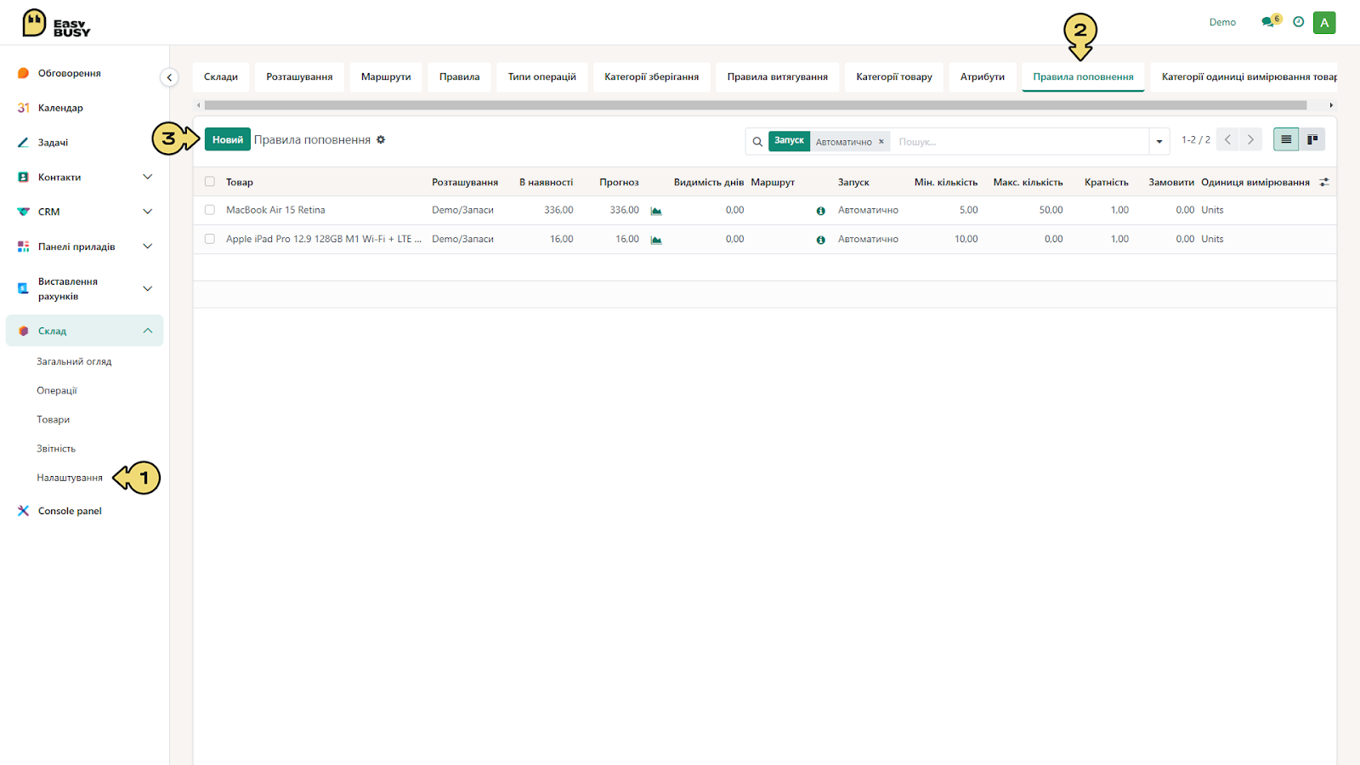The height and width of the screenshot is (765, 1360).
Task: Open the chat messages icon in header
Action: point(1269,22)
